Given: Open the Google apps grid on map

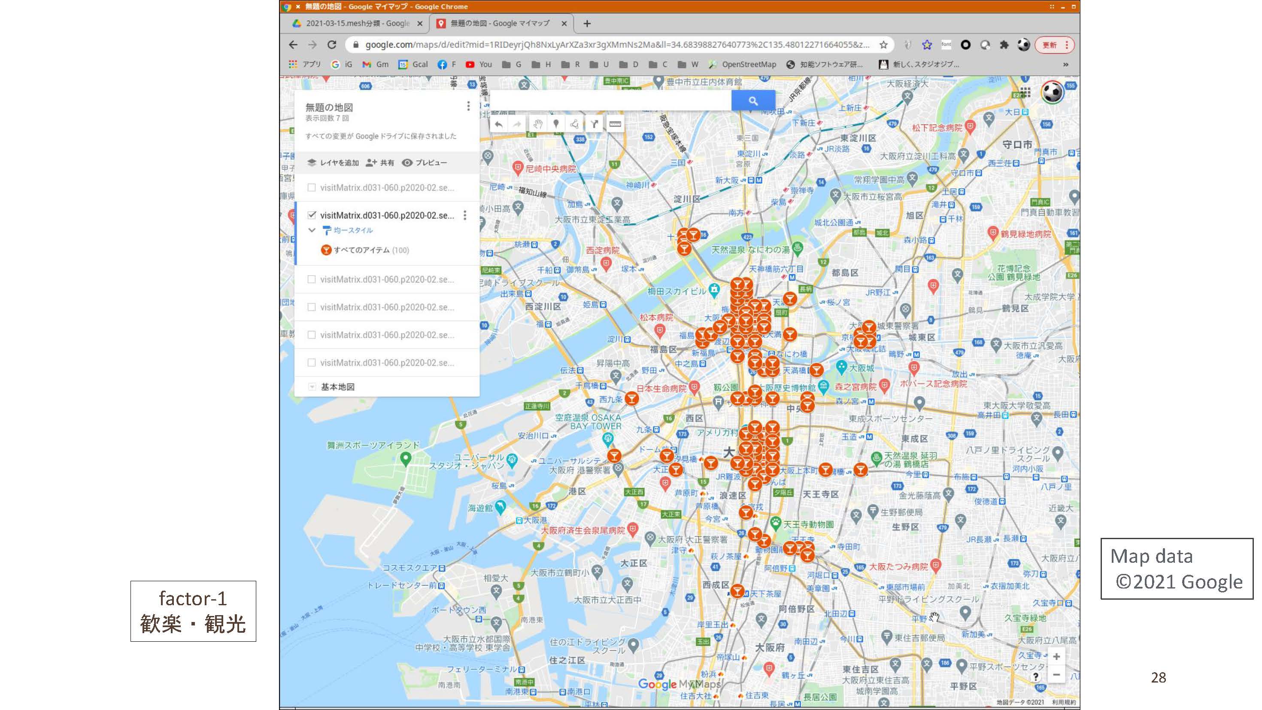Looking at the screenshot, I should click(1025, 92).
